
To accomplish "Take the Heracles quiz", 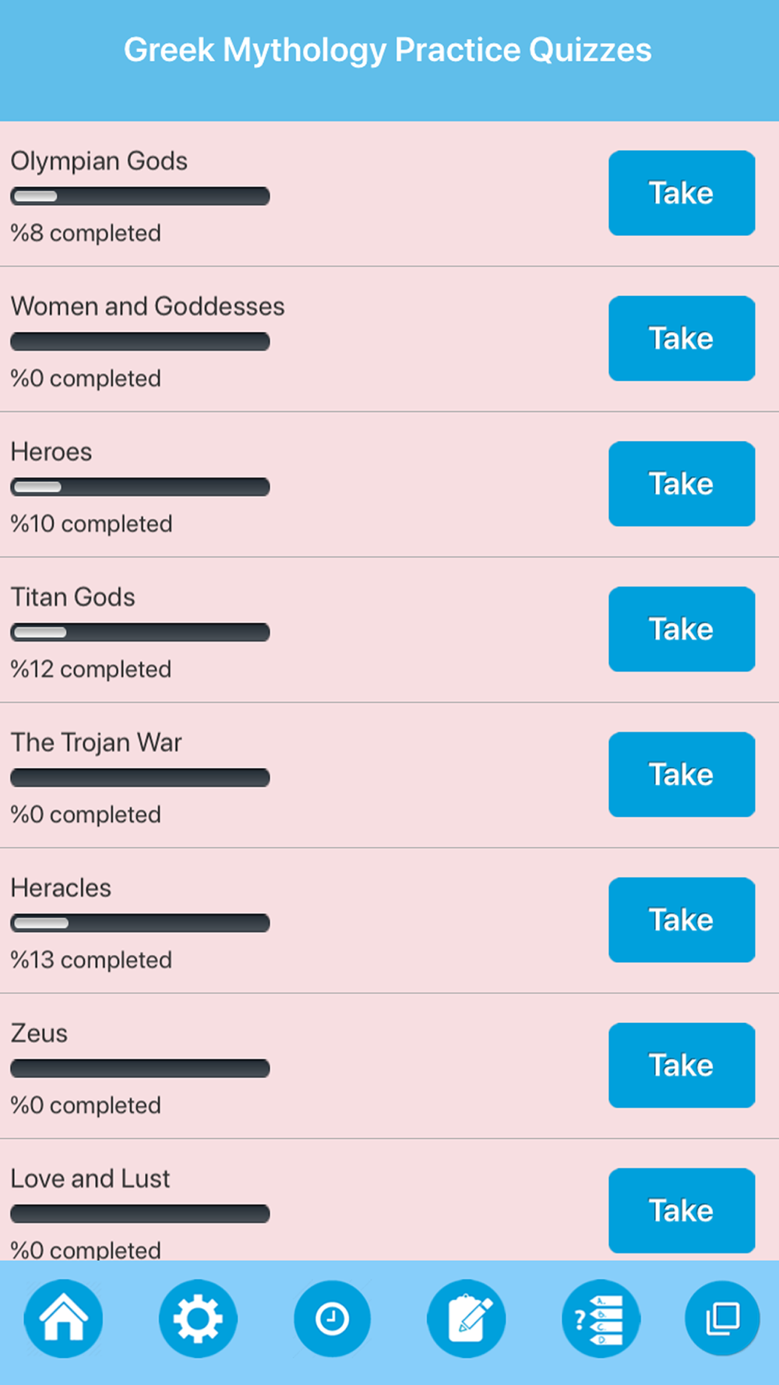I will click(x=682, y=920).
